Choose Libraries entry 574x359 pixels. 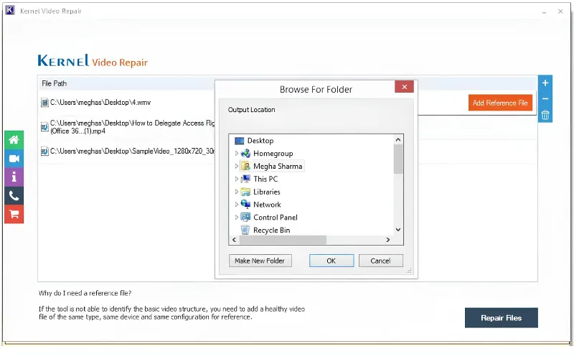tap(266, 192)
